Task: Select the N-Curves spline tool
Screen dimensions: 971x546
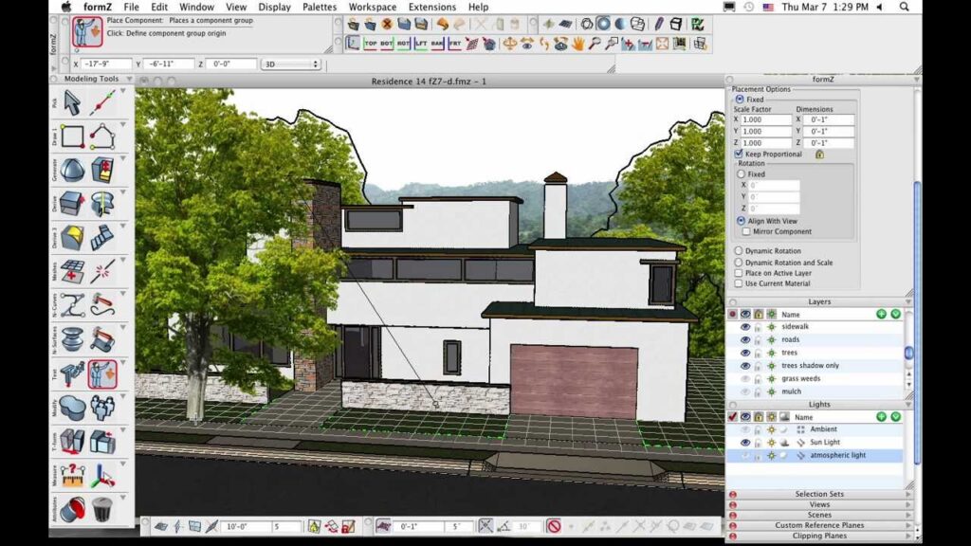Action: 73,305
